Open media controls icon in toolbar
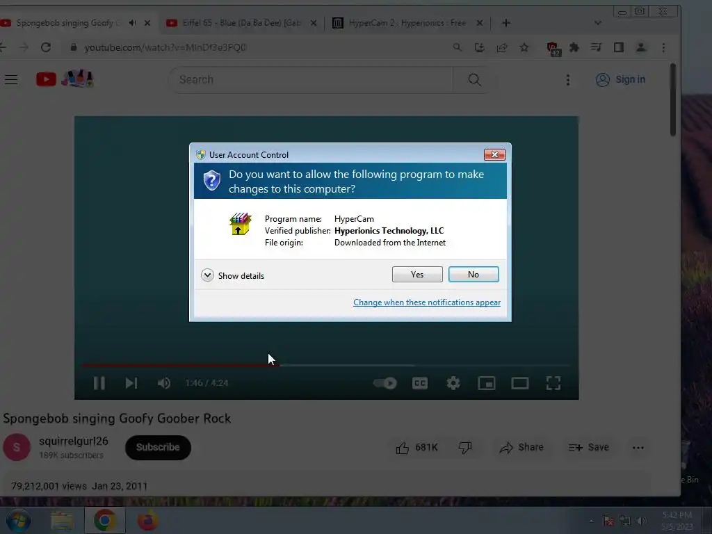Viewport: 712px width, 534px height. click(x=596, y=47)
